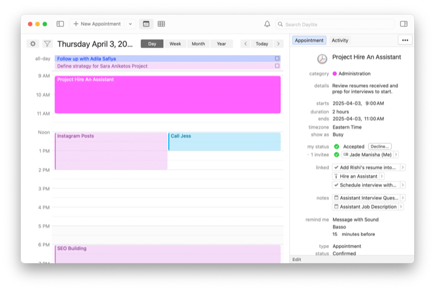Check off Define strategy for Sara Aniketos
This screenshot has width=435, height=291.
(x=277, y=66)
